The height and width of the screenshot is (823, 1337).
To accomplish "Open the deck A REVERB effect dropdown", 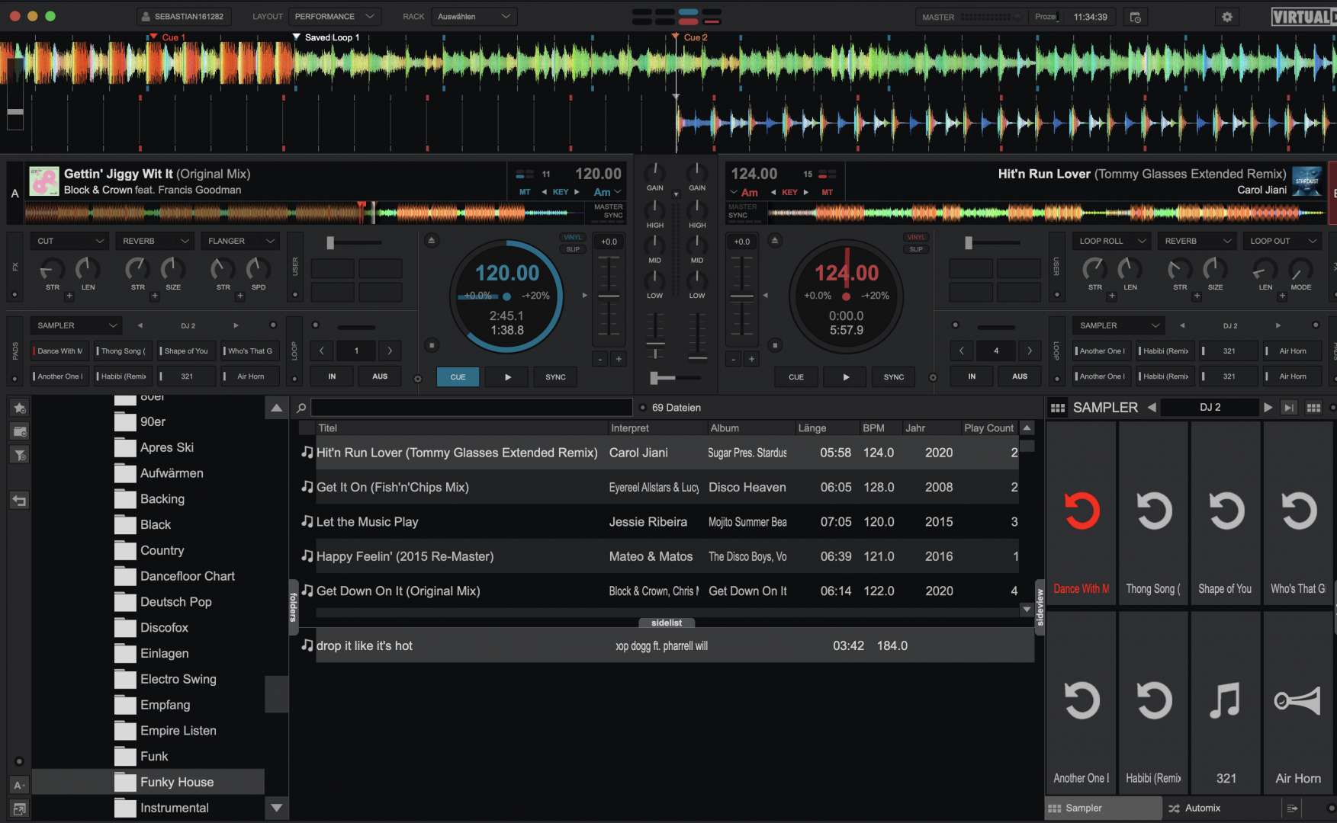I will (x=155, y=241).
